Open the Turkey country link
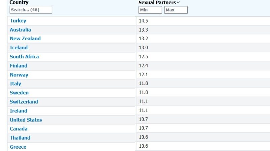The width and height of the screenshot is (270, 151). [18, 21]
